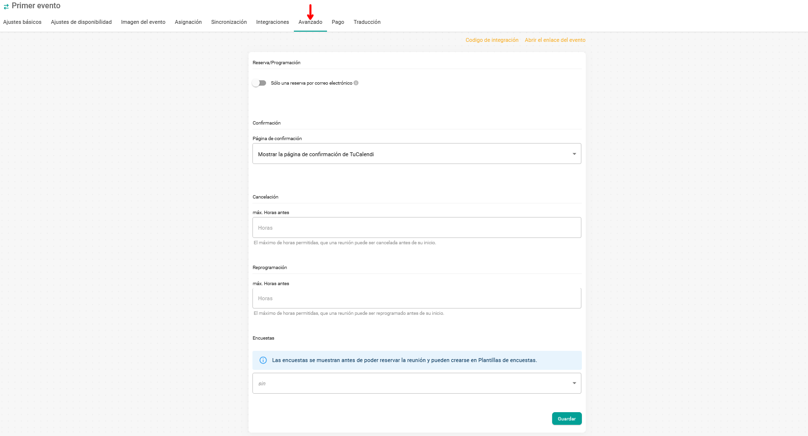This screenshot has height=436, width=808.
Task: Click the swap arrows icon beside Primer evento
Action: pos(6,6)
